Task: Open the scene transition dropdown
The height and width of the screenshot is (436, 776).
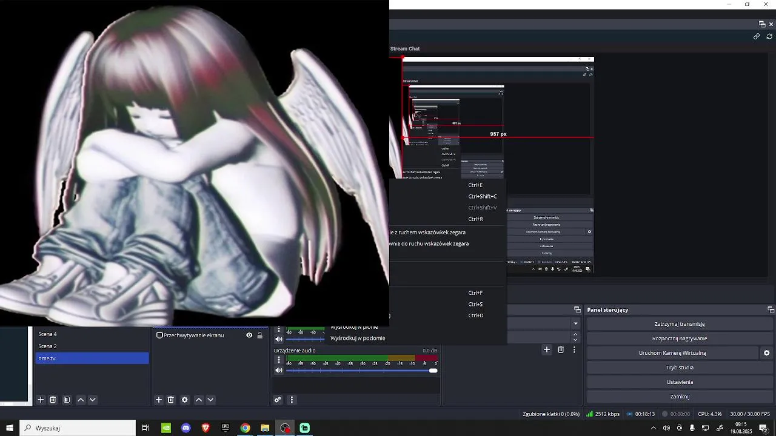Action: pos(575,323)
